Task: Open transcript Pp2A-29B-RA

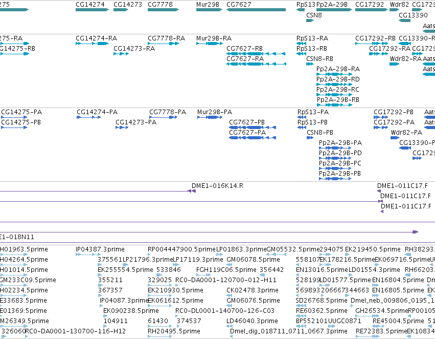Action: pos(338,69)
